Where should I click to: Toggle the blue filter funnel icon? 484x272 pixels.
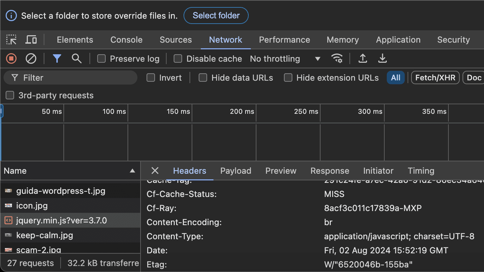click(x=57, y=58)
